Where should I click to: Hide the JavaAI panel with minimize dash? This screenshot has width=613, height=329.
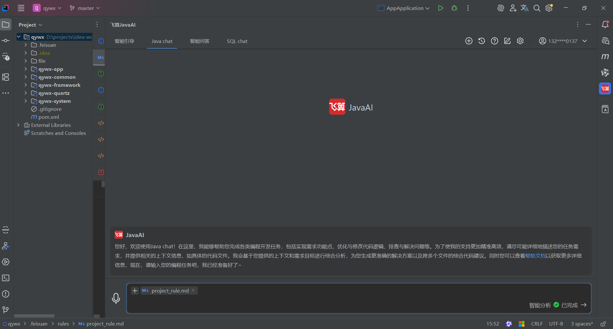tap(588, 25)
